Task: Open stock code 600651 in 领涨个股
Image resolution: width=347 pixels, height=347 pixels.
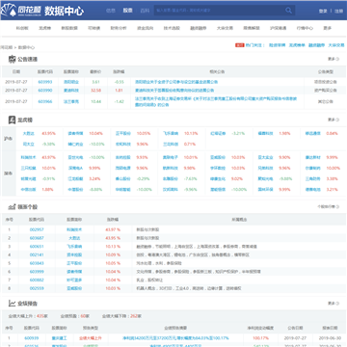Action: pyautogui.click(x=37, y=247)
